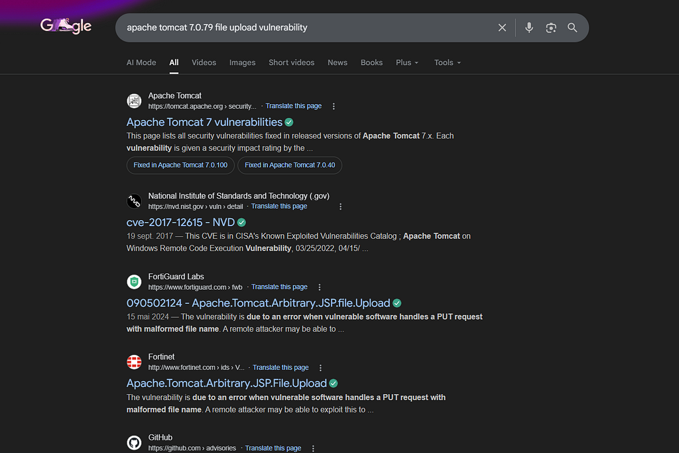Select the News tab
The height and width of the screenshot is (453, 679).
tap(338, 62)
